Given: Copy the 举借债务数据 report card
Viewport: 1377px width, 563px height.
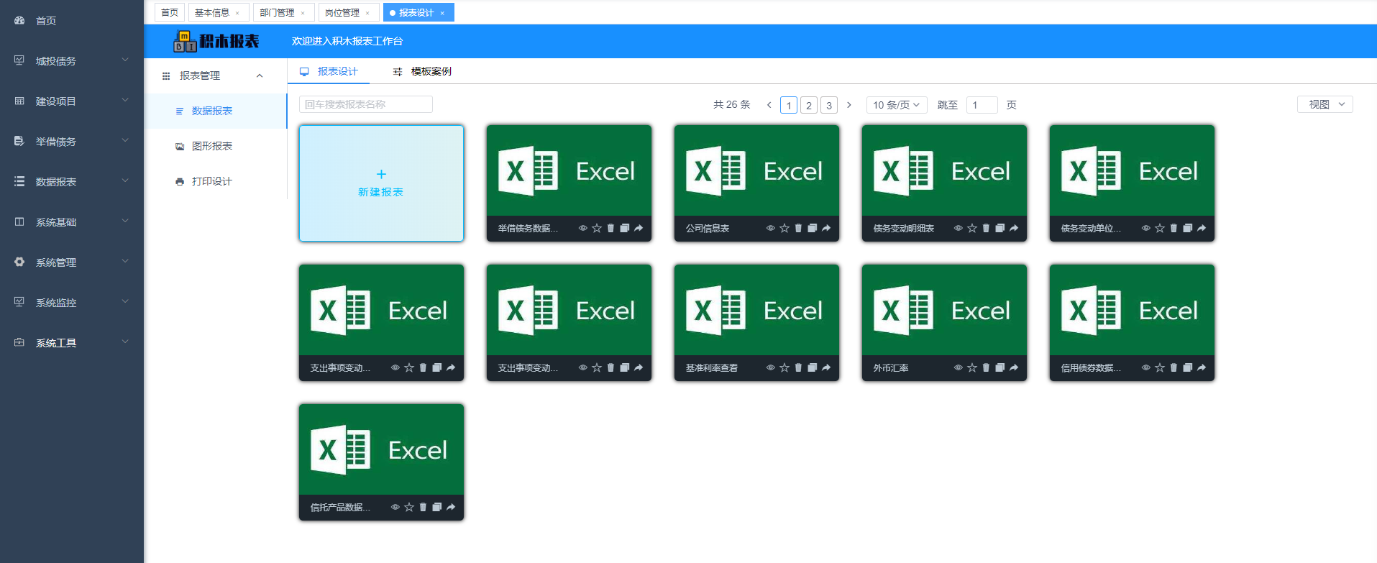Looking at the screenshot, I should (624, 228).
